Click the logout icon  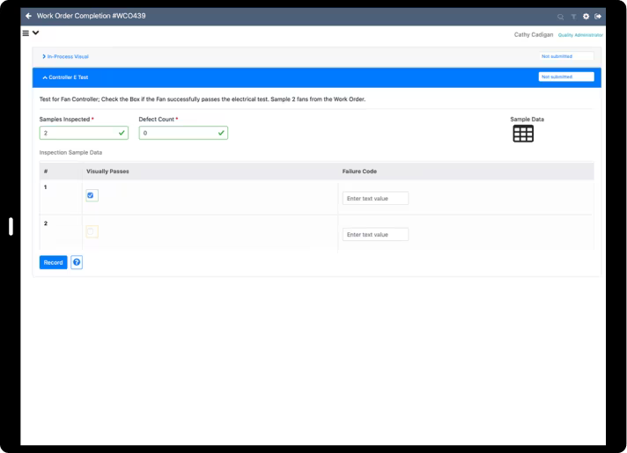click(599, 17)
